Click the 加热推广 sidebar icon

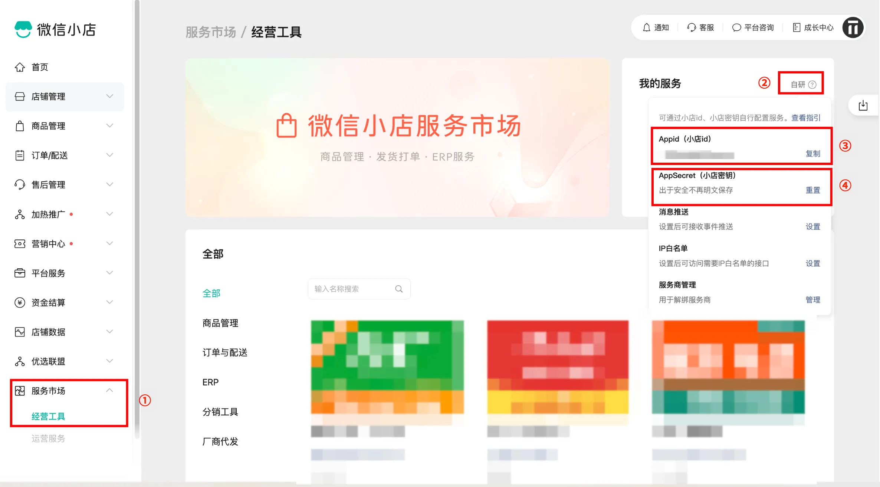tap(20, 214)
